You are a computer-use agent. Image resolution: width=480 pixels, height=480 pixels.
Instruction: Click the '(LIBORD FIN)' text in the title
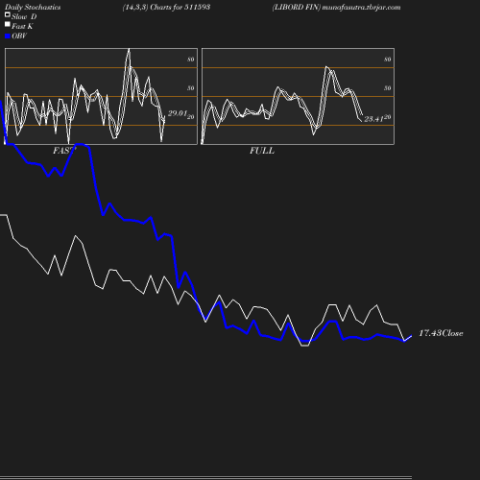[297, 8]
